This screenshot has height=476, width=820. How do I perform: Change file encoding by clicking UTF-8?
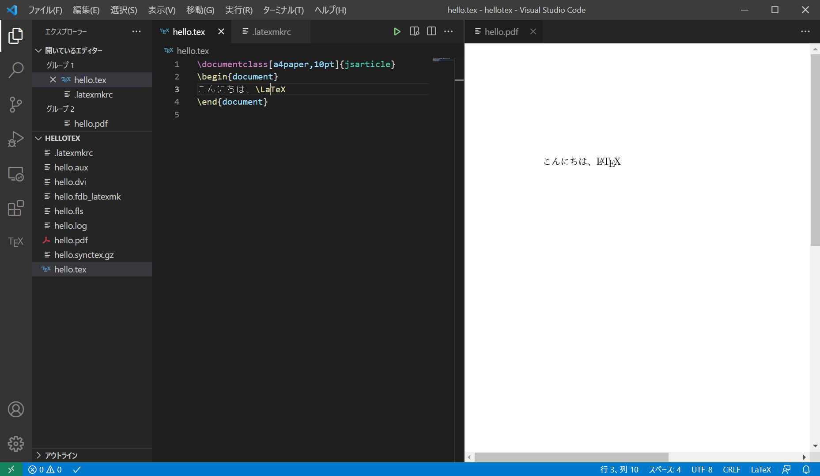point(702,469)
